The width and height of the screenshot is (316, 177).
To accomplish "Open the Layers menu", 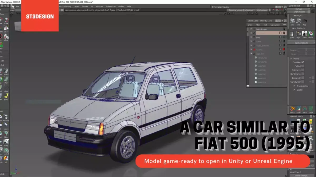I will (76, 6).
